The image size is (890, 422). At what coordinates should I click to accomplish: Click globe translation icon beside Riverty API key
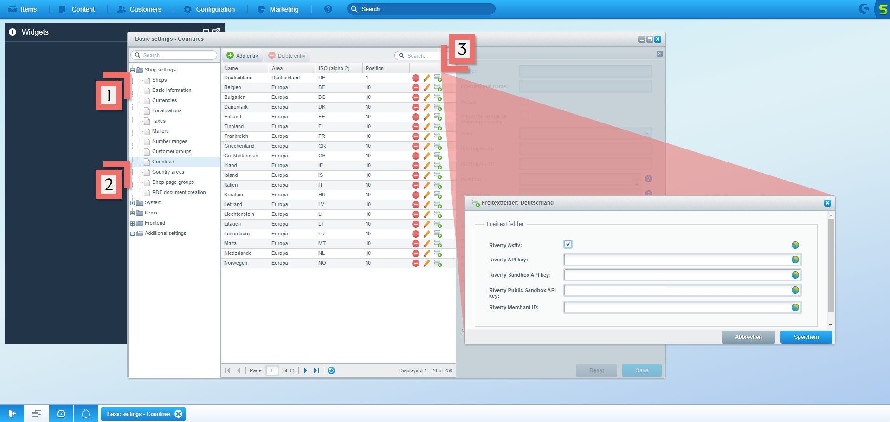click(795, 260)
